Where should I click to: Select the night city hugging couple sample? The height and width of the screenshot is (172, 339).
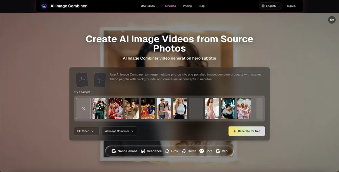(x=228, y=109)
